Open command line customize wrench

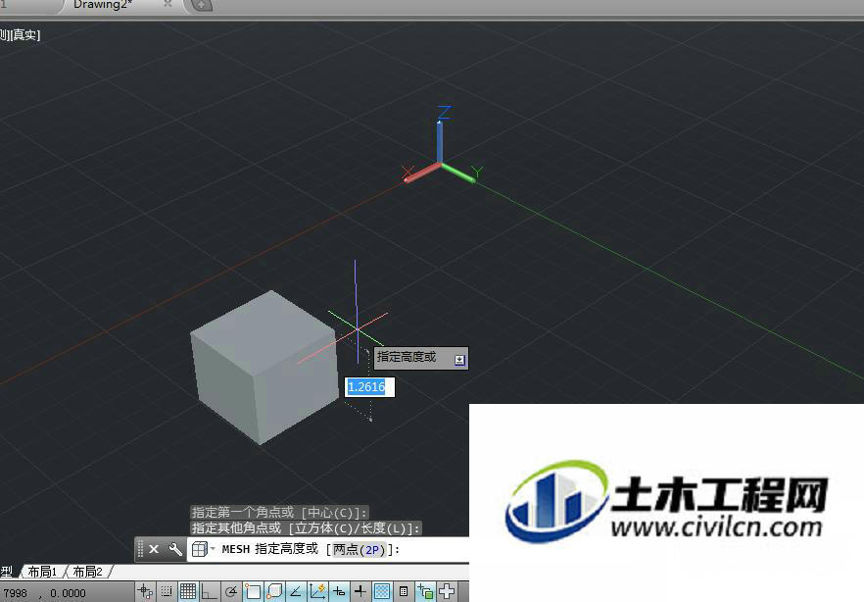[x=175, y=549]
